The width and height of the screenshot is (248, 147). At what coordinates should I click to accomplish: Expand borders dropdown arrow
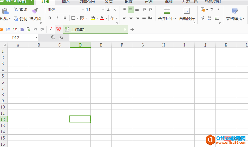tap(78, 18)
